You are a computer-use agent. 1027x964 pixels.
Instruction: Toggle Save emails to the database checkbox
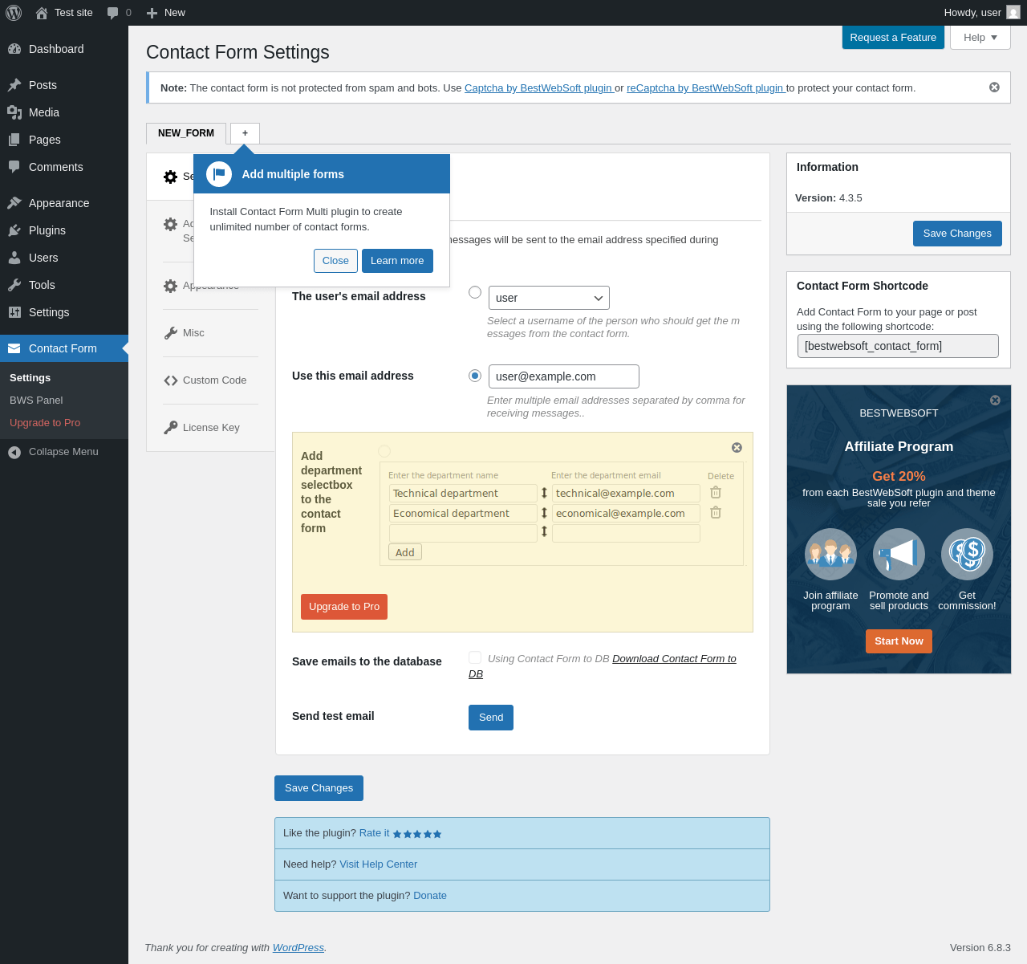[x=475, y=657]
